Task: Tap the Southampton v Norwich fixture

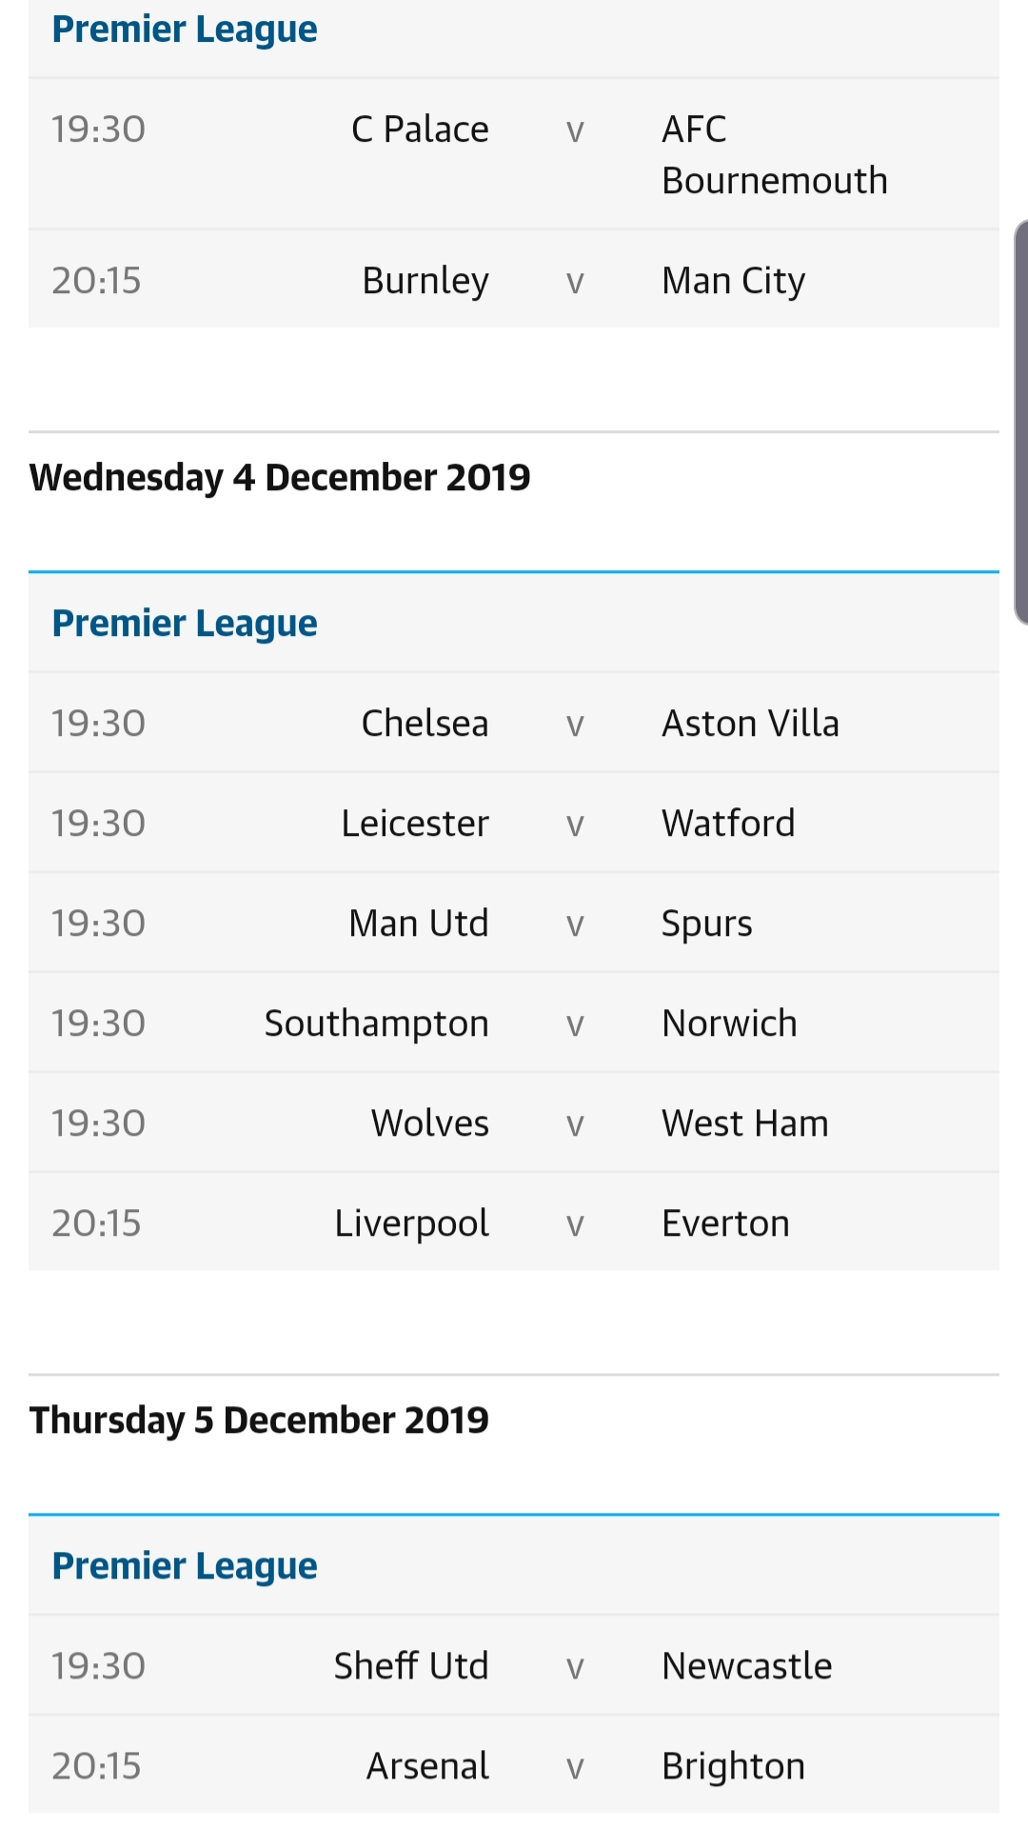Action: (514, 1024)
